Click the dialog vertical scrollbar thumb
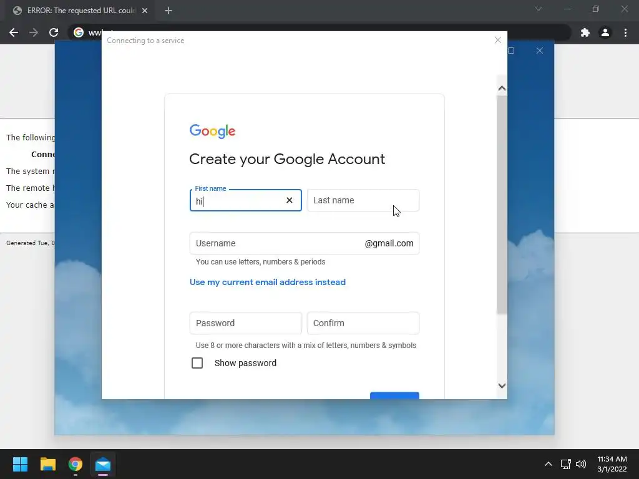The width and height of the screenshot is (639, 479). click(x=502, y=205)
